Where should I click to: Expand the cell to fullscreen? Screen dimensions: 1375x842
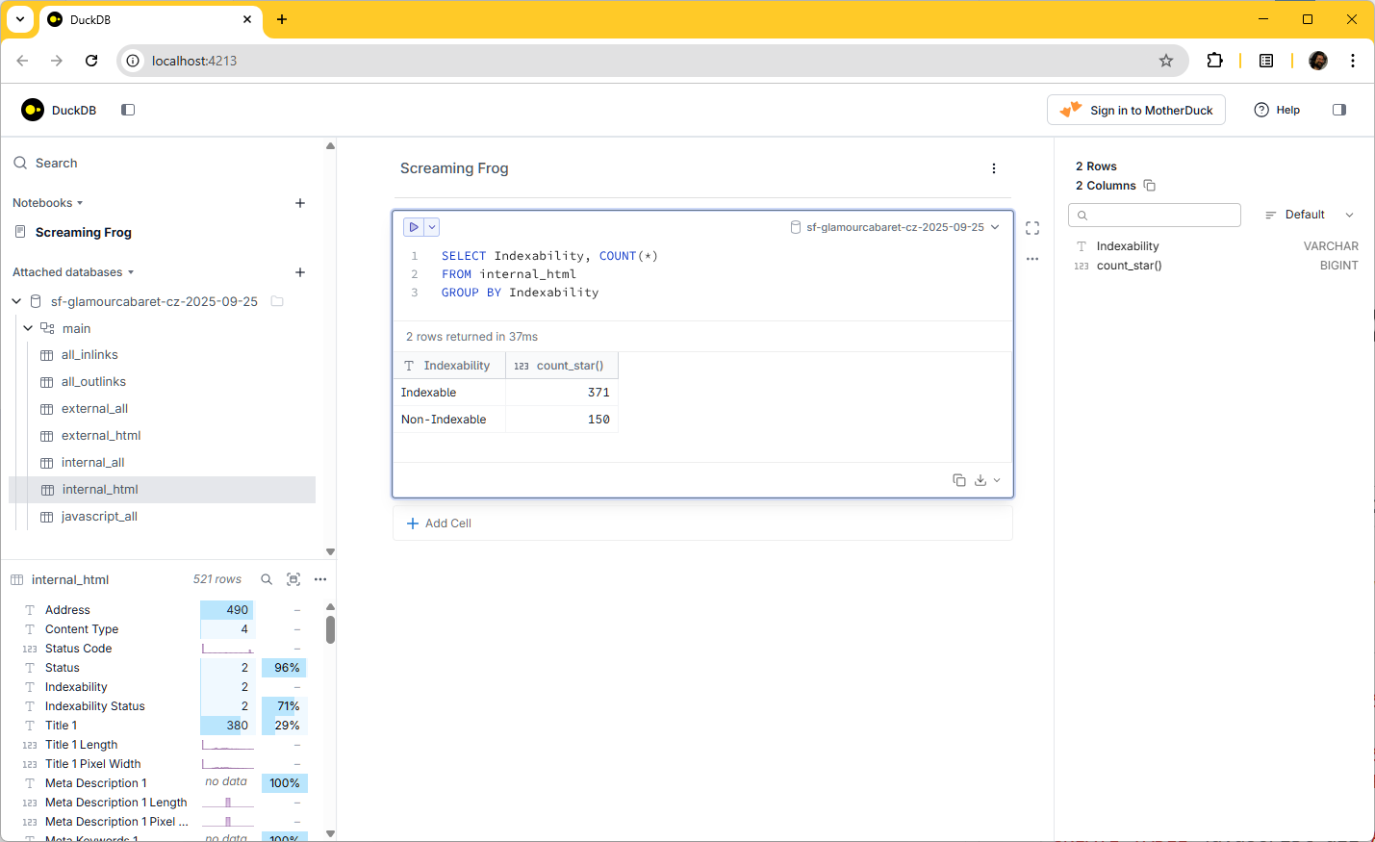[x=1032, y=228]
